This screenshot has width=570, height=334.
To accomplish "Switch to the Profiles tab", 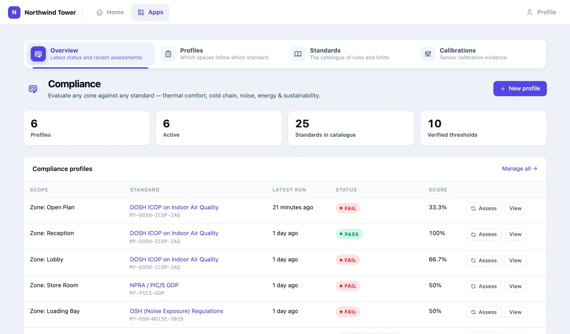I will pyautogui.click(x=221, y=54).
